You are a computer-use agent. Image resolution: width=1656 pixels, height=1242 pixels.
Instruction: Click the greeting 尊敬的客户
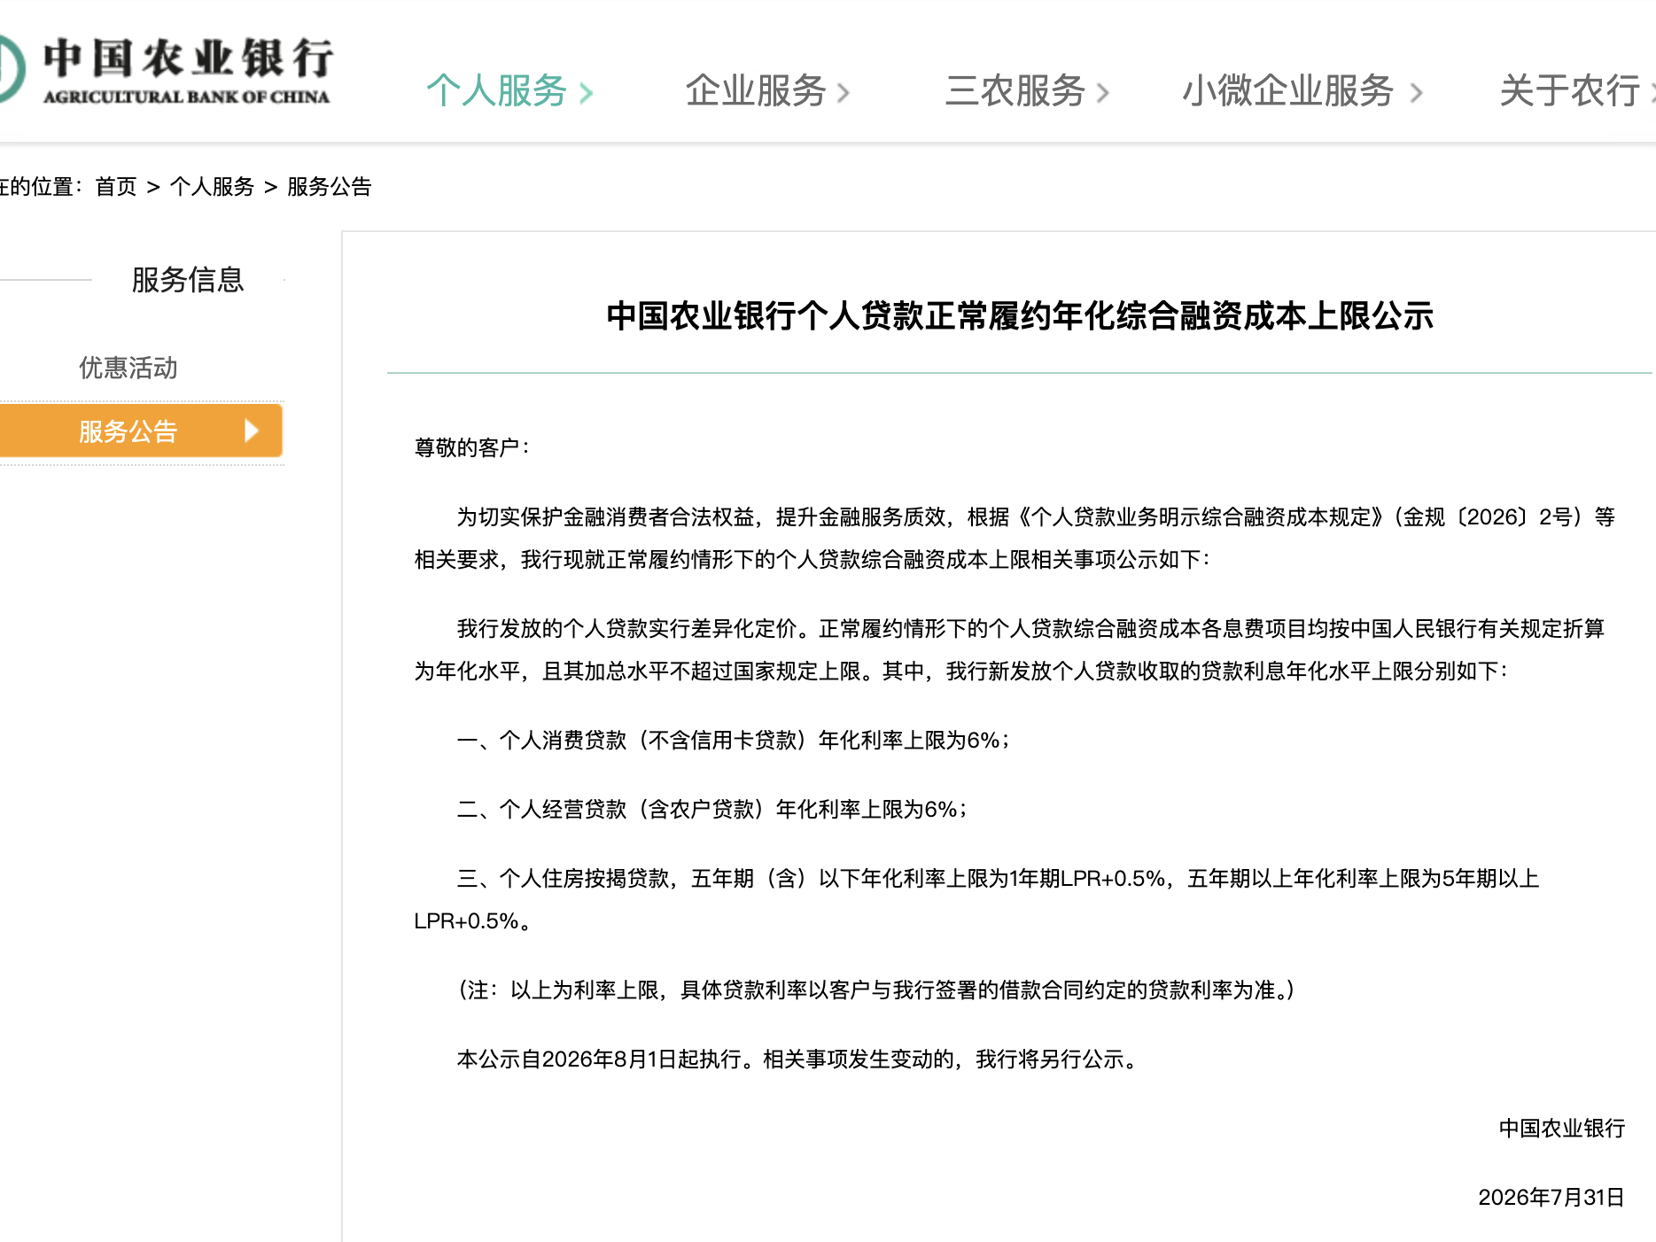(x=472, y=447)
